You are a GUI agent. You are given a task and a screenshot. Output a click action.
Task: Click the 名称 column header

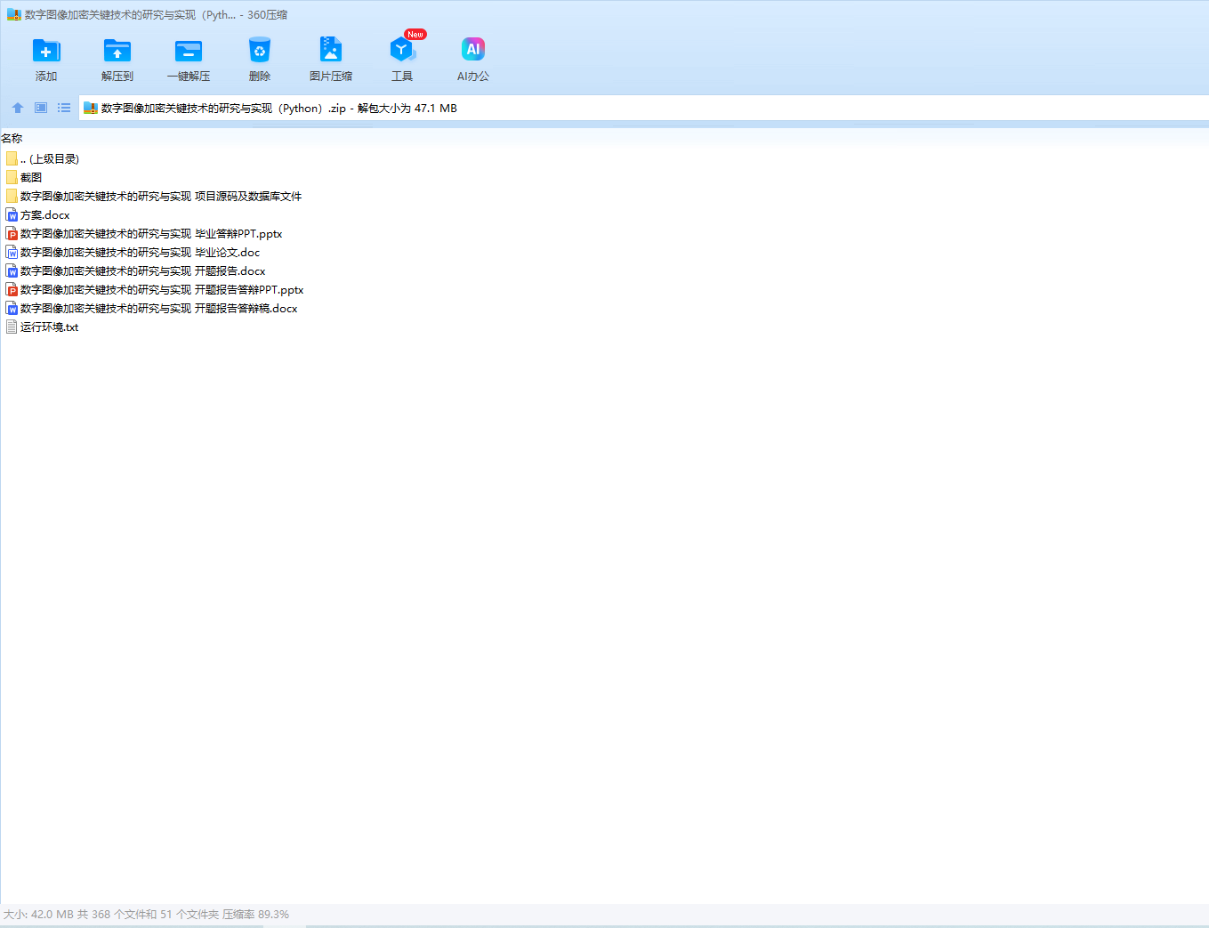click(x=12, y=139)
